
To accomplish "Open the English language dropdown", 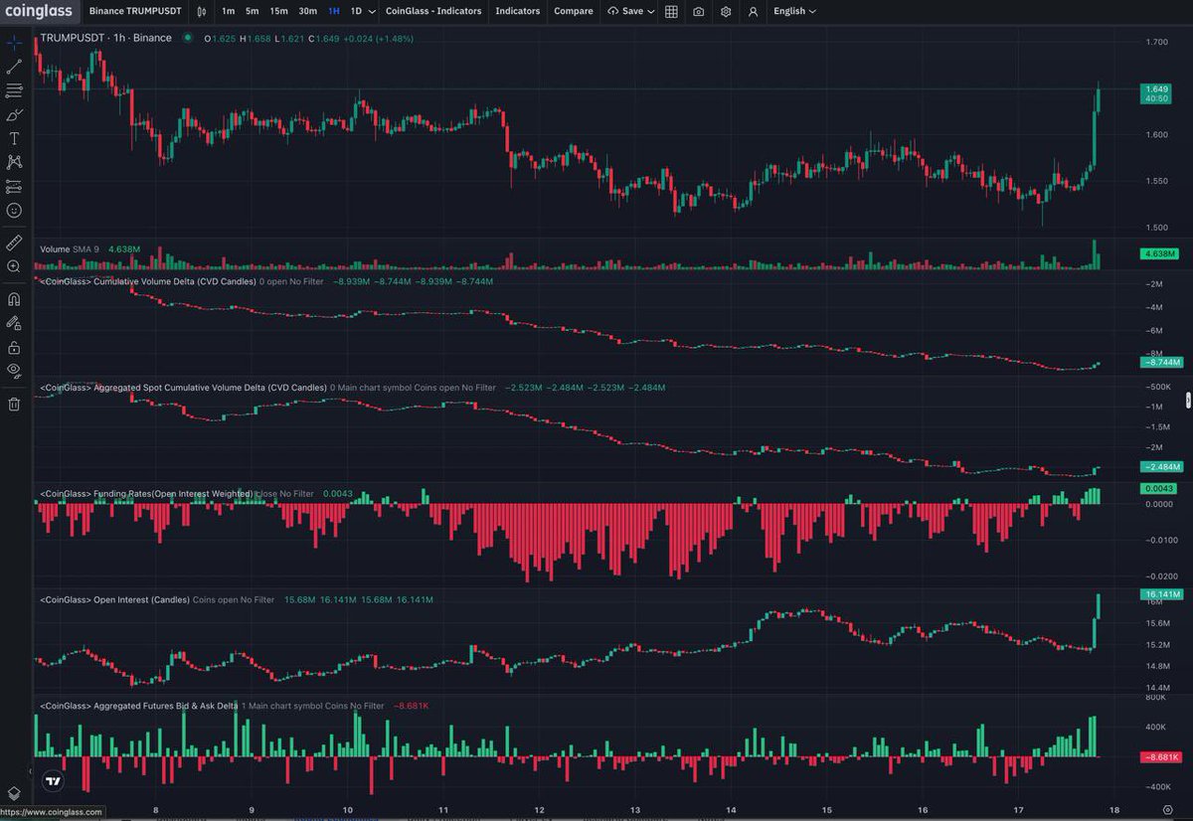I will point(794,11).
